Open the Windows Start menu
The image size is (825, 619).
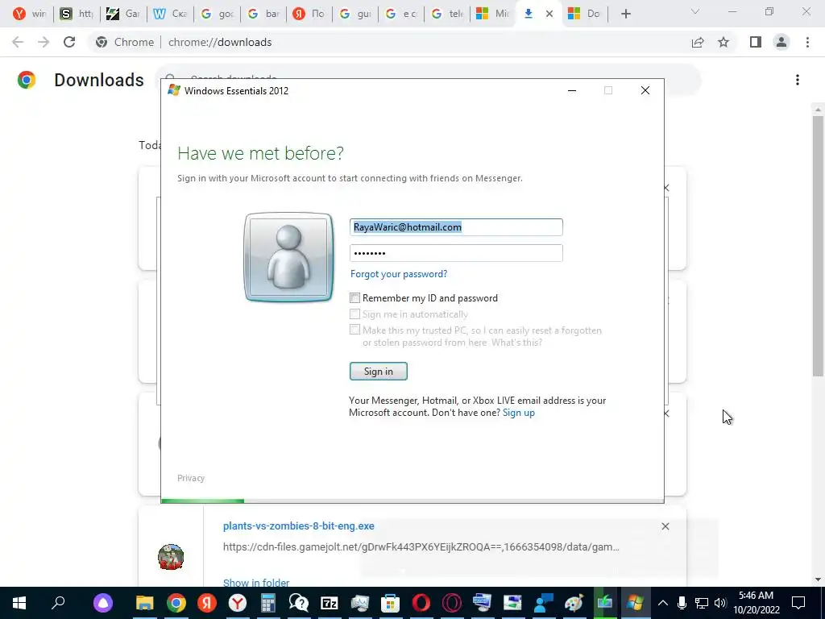(x=19, y=603)
